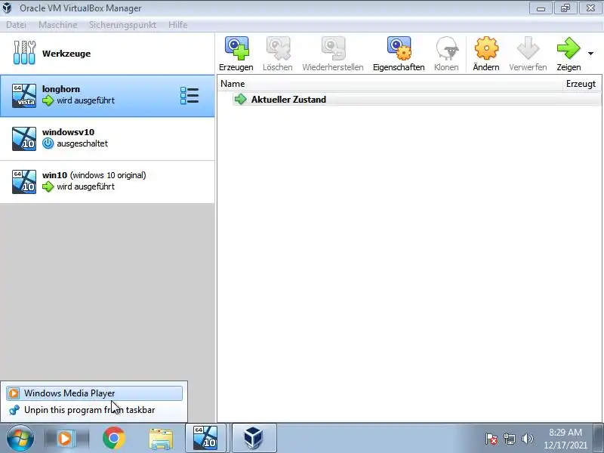Image resolution: width=604 pixels, height=453 pixels.
Task: Click the longhorn Vista OS icon
Action: pos(24,96)
